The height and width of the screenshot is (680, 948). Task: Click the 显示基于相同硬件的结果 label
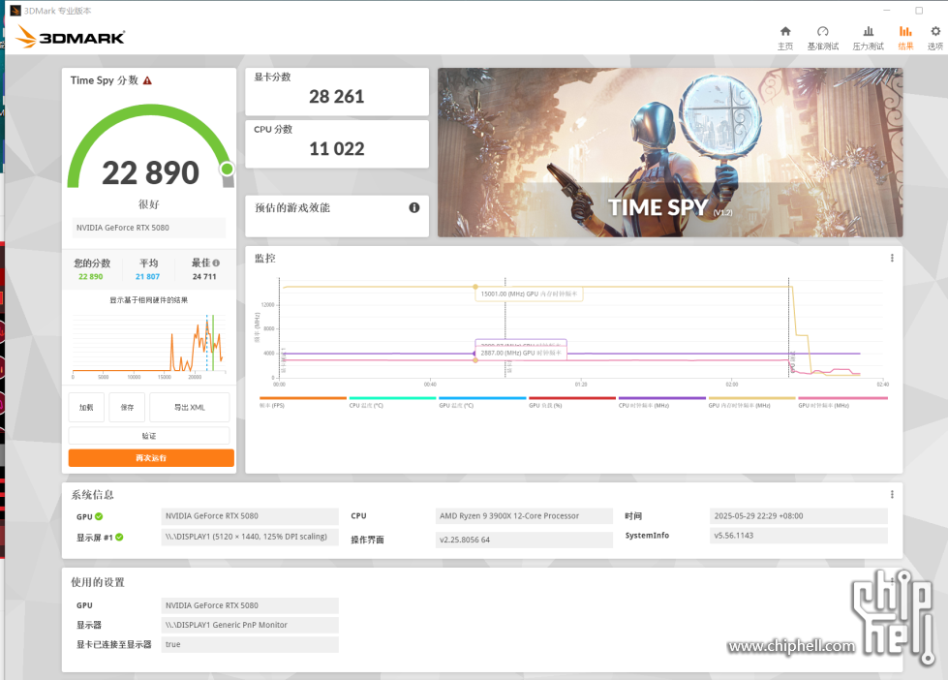(x=149, y=300)
